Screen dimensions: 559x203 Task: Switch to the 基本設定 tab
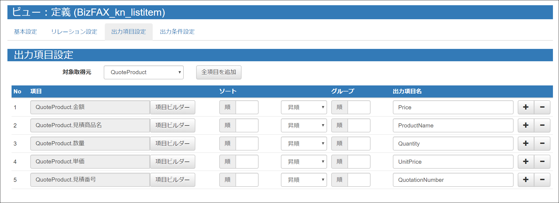click(x=25, y=32)
